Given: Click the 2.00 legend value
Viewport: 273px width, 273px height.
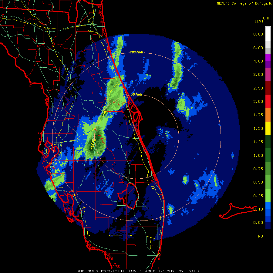Looking at the screenshot, I should [x=258, y=102].
